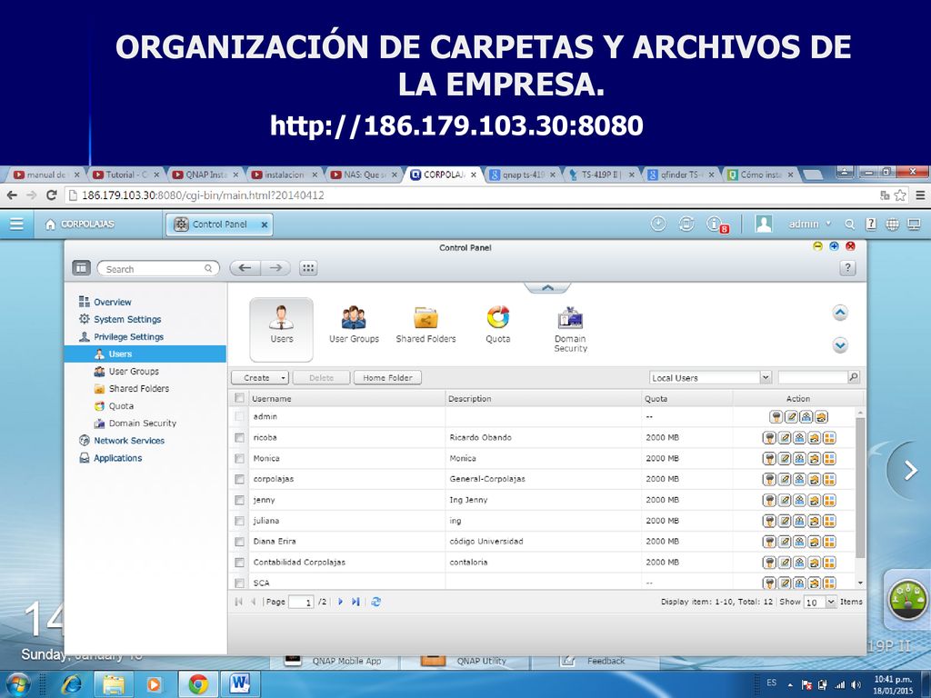Reload the page in Chrome
The height and width of the screenshot is (698, 931).
coord(52,195)
